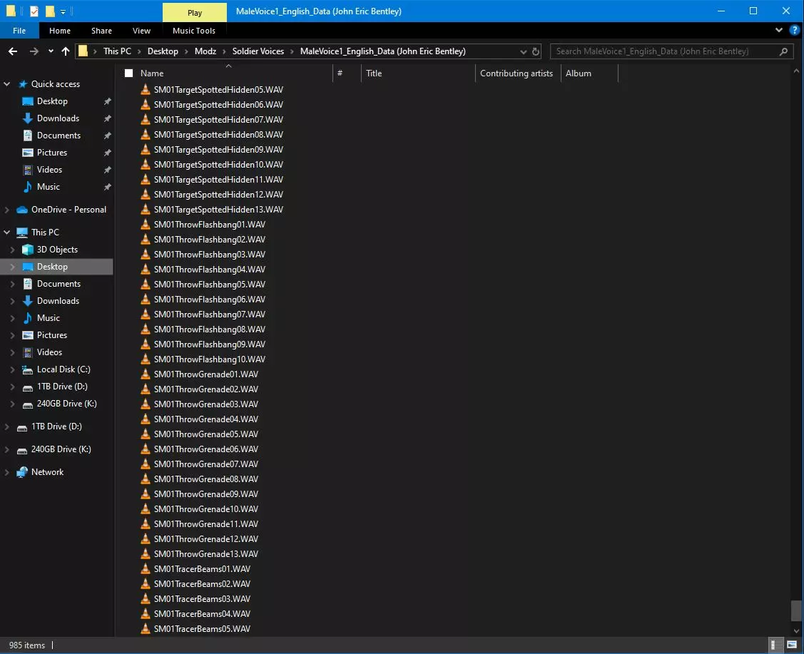Click the scrollbar down arrow
This screenshot has height=654, width=804.
[x=796, y=631]
